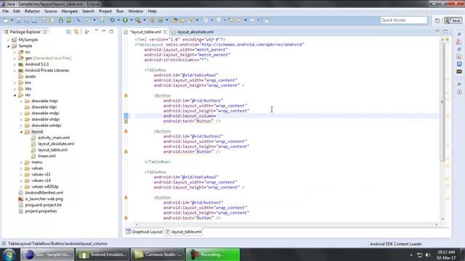Toggle Link with Editor in Package Explorer
Image resolution: width=465 pixels, height=261 pixels.
[76, 32]
